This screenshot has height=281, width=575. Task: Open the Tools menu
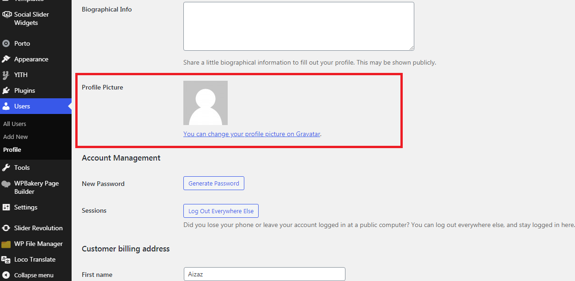coord(36,167)
